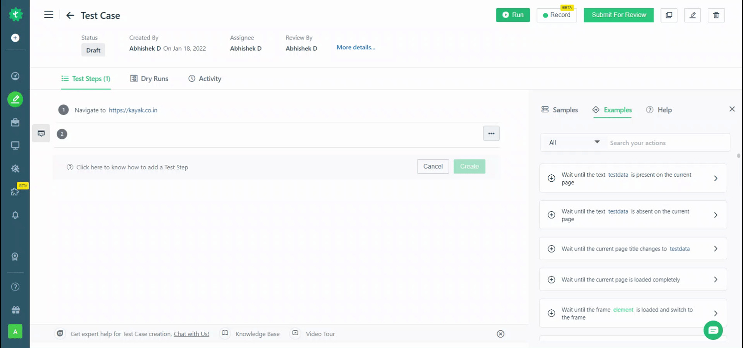Add the 'page is loaded completely' action
Viewport: 743px width, 348px height.
pos(551,280)
